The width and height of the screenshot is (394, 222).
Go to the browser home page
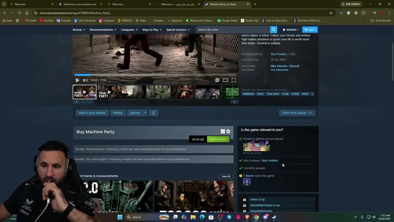click(27, 13)
